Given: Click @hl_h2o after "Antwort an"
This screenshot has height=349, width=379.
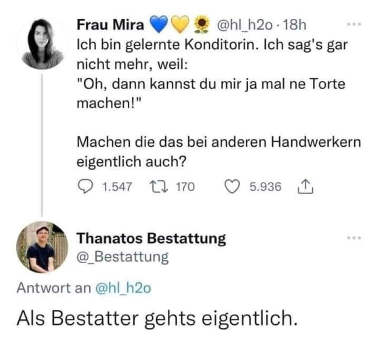Looking at the screenshot, I should (123, 289).
